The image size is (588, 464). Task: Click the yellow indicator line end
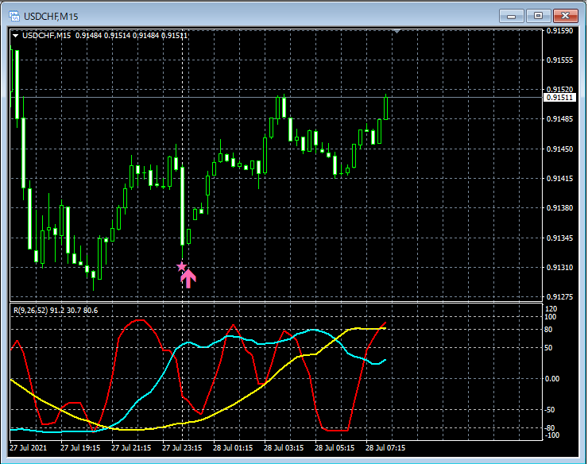point(385,329)
